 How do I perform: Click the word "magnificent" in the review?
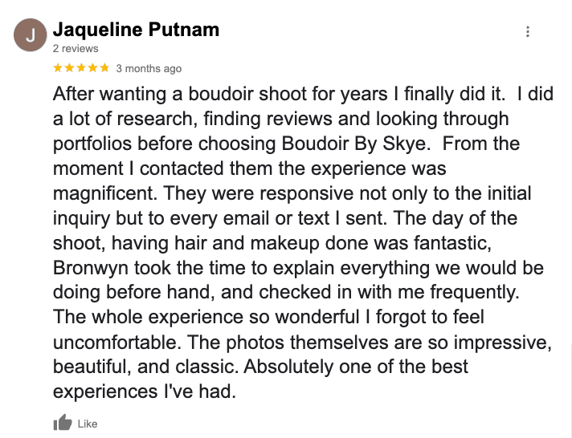(x=104, y=193)
